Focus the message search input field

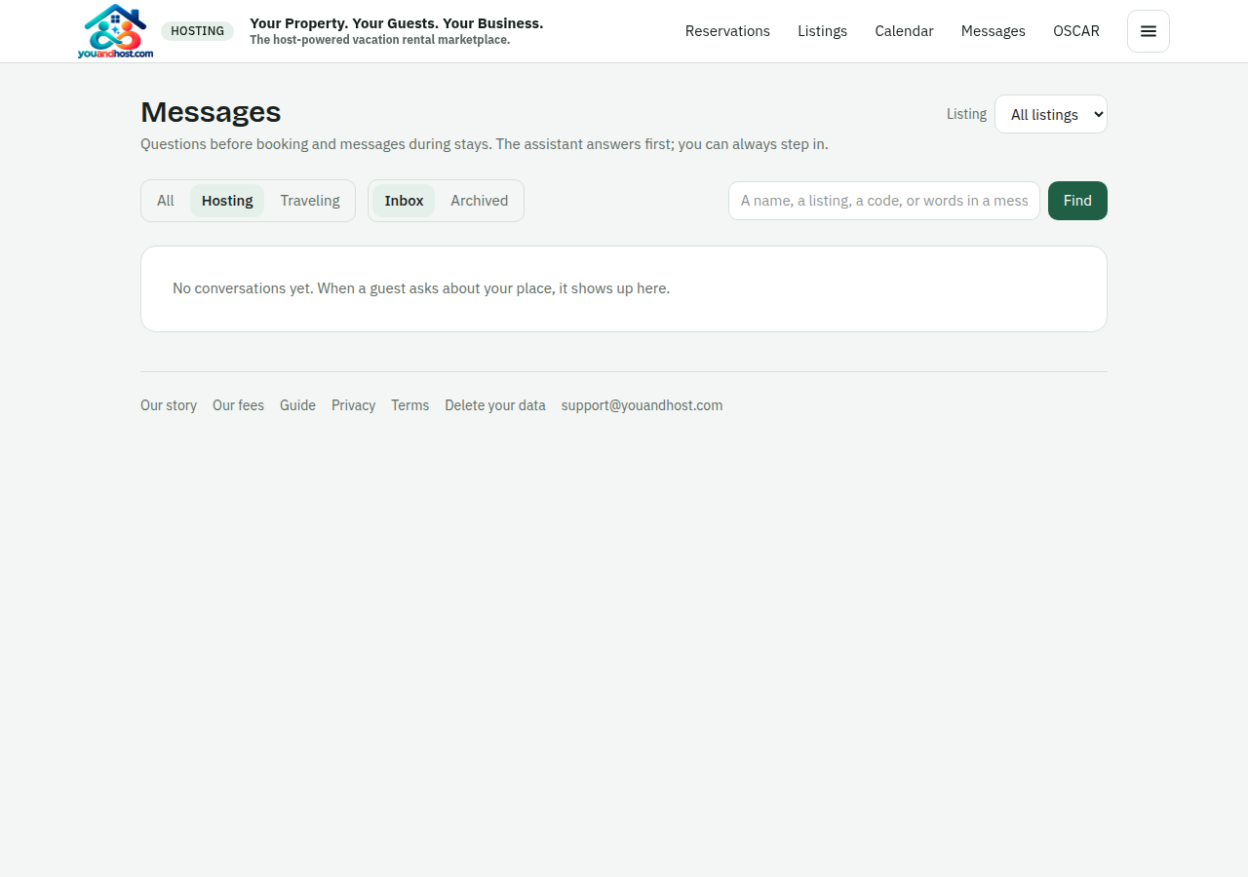(884, 201)
